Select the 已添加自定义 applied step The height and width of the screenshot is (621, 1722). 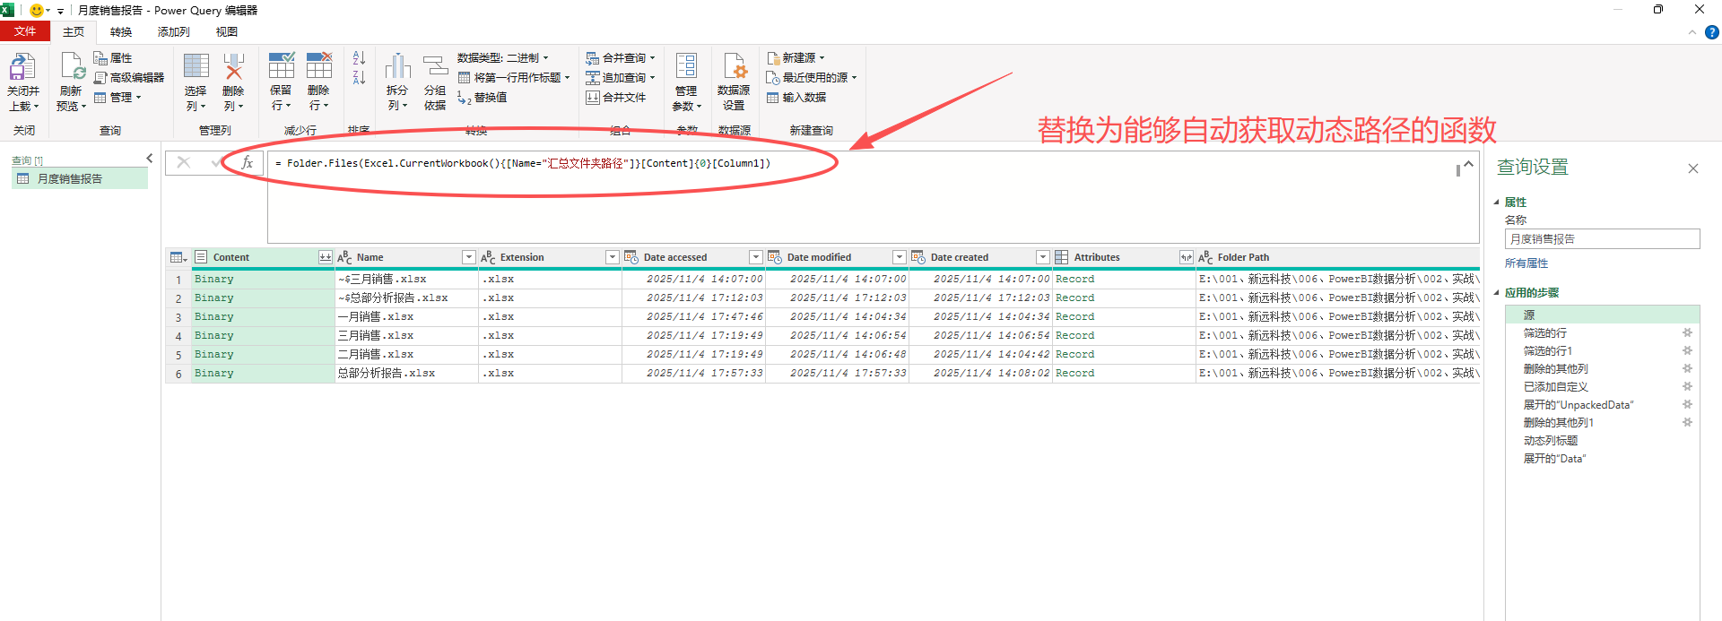coord(1555,387)
